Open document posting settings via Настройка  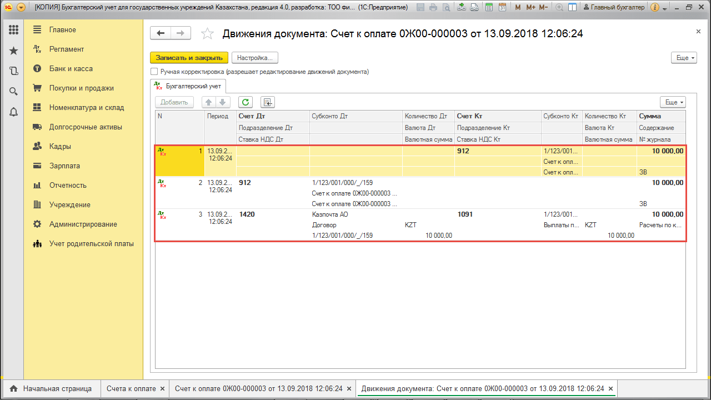click(254, 57)
